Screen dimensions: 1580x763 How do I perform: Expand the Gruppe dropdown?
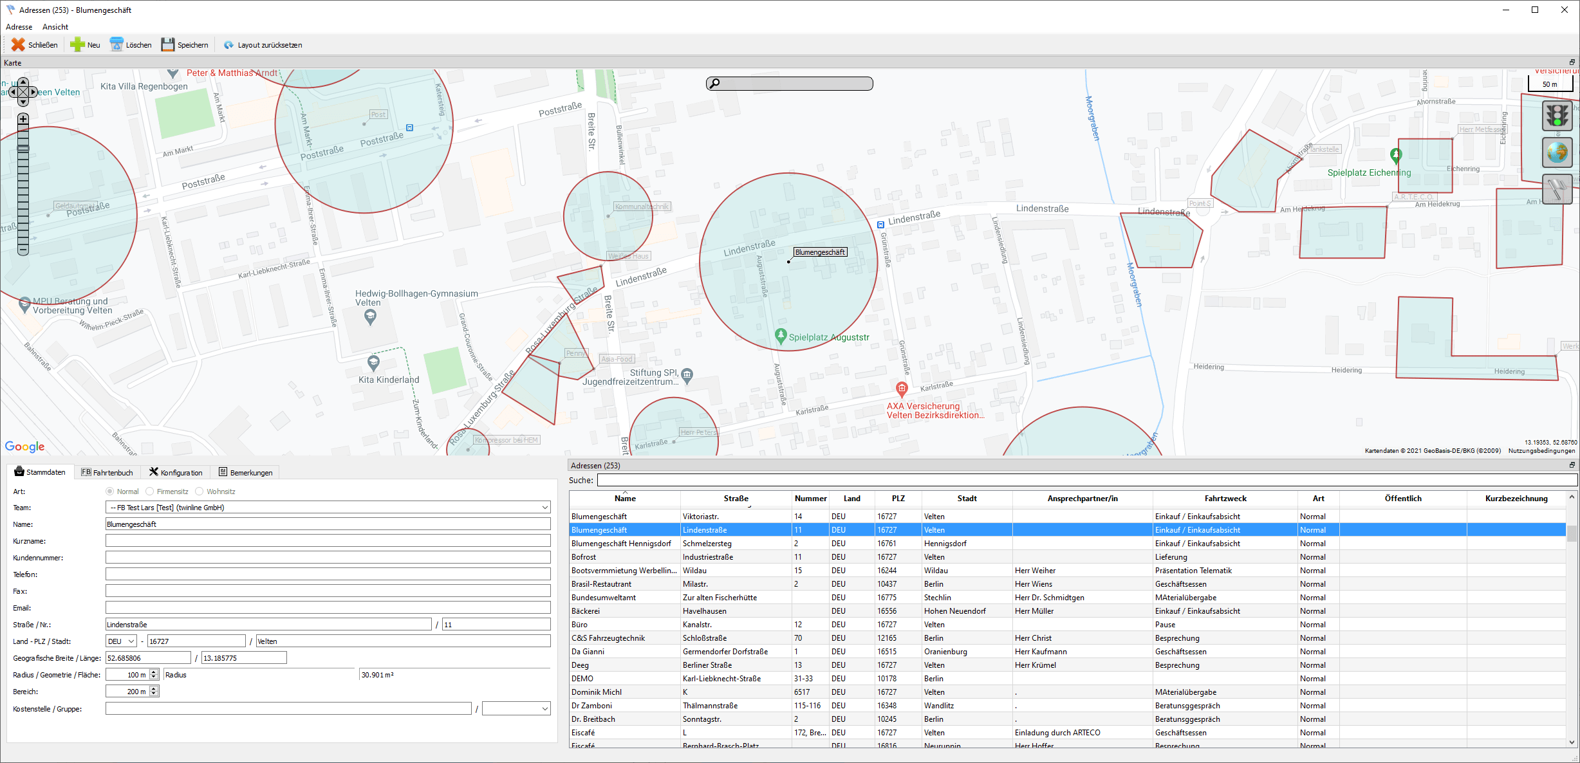click(x=544, y=709)
